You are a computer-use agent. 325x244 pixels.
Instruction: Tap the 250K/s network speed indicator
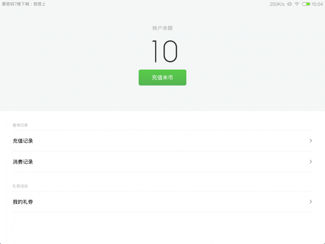click(277, 4)
